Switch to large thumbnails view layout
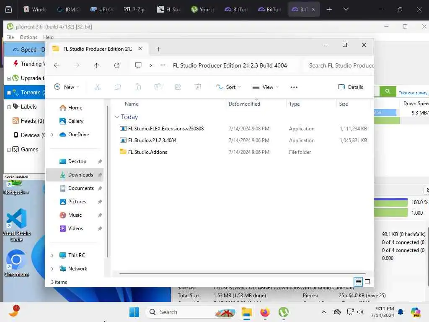The image size is (429, 322). coord(367,281)
